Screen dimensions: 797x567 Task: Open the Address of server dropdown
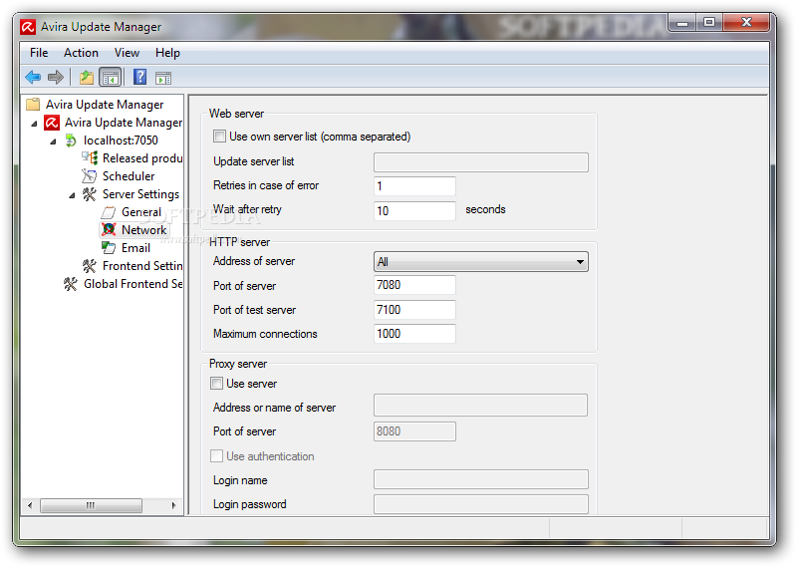pos(481,261)
